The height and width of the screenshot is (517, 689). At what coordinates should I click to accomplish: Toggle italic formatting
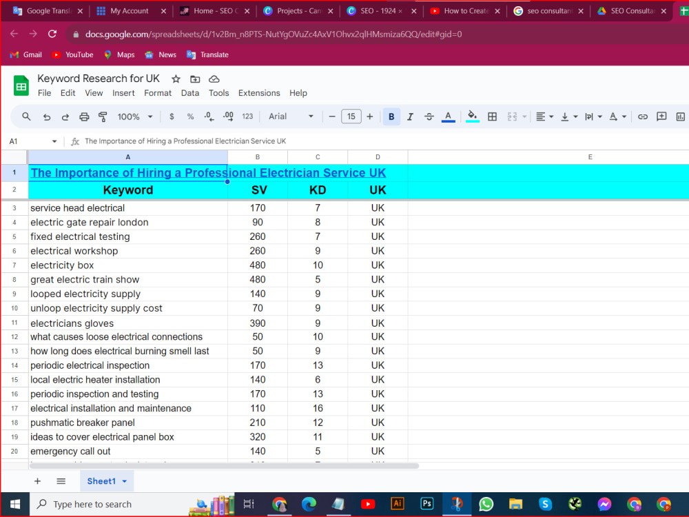(410, 116)
